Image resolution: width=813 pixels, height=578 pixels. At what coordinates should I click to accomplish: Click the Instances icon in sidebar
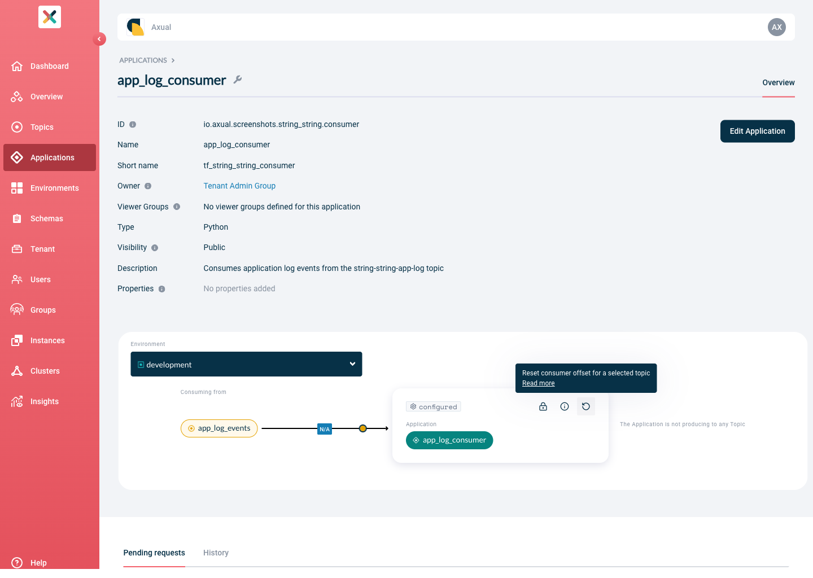pos(17,340)
